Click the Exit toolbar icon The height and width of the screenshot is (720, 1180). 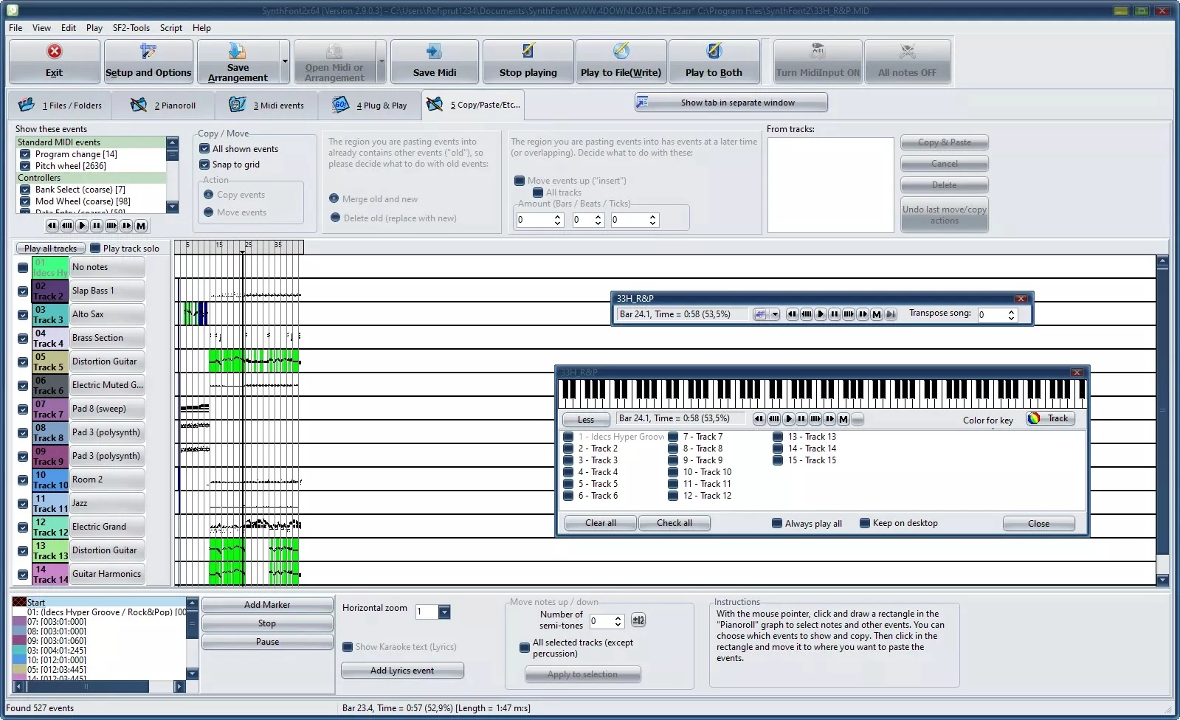[x=54, y=52]
